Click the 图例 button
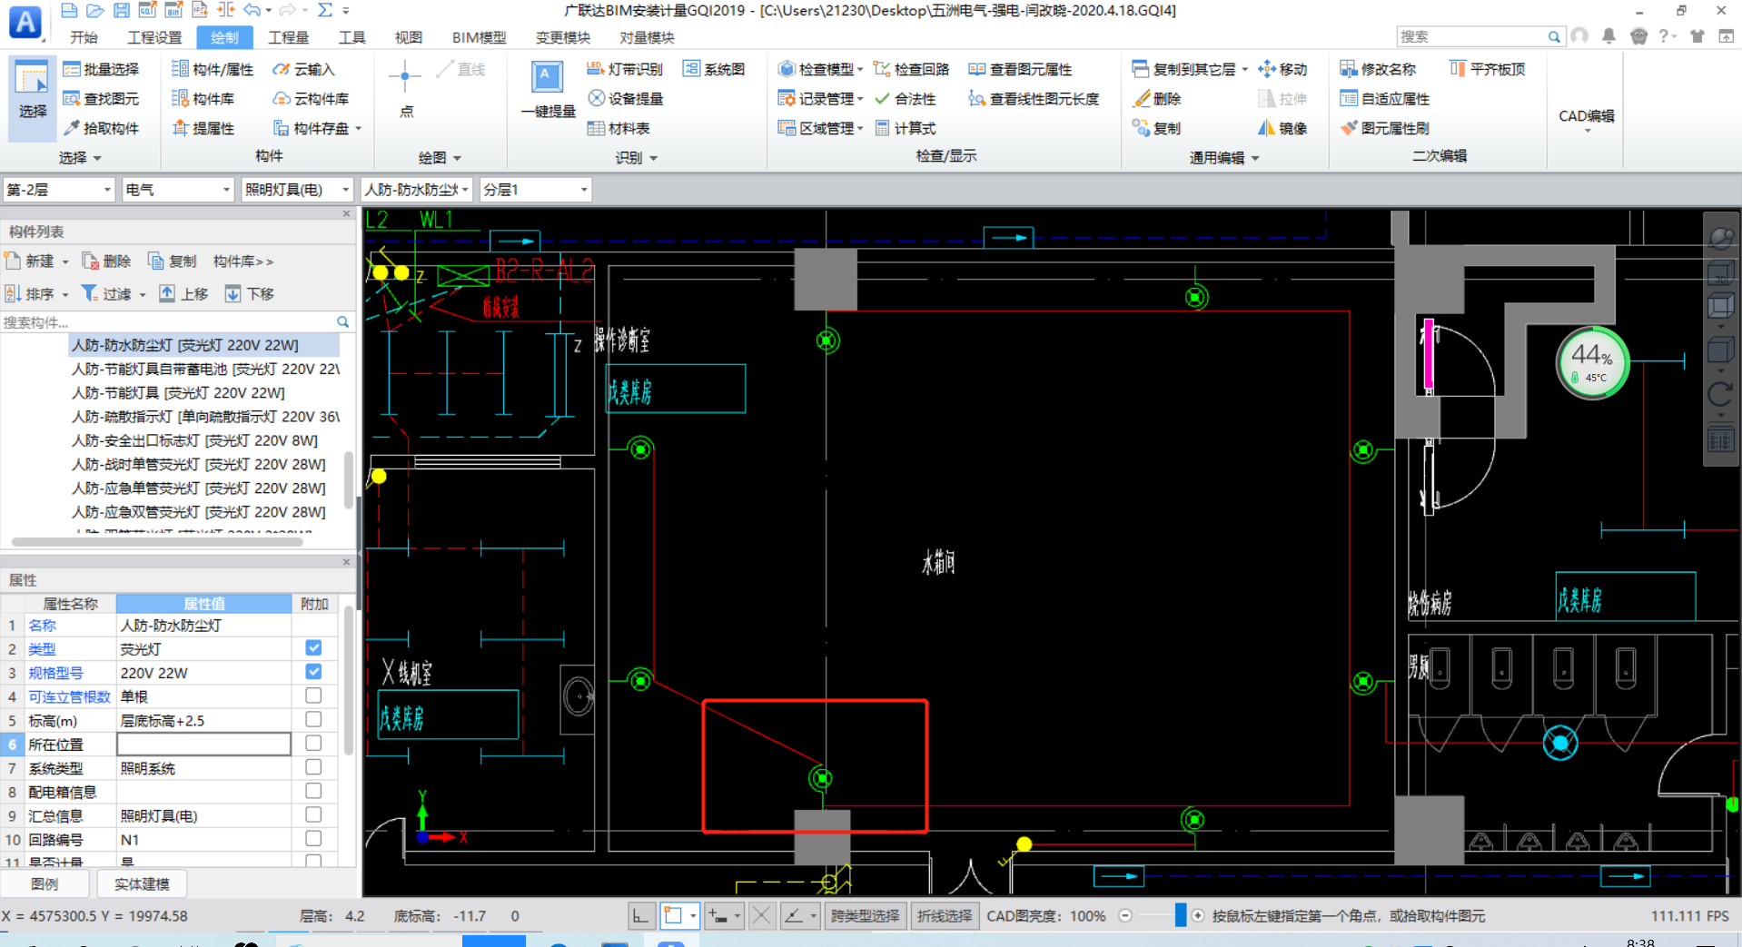 pos(45,883)
